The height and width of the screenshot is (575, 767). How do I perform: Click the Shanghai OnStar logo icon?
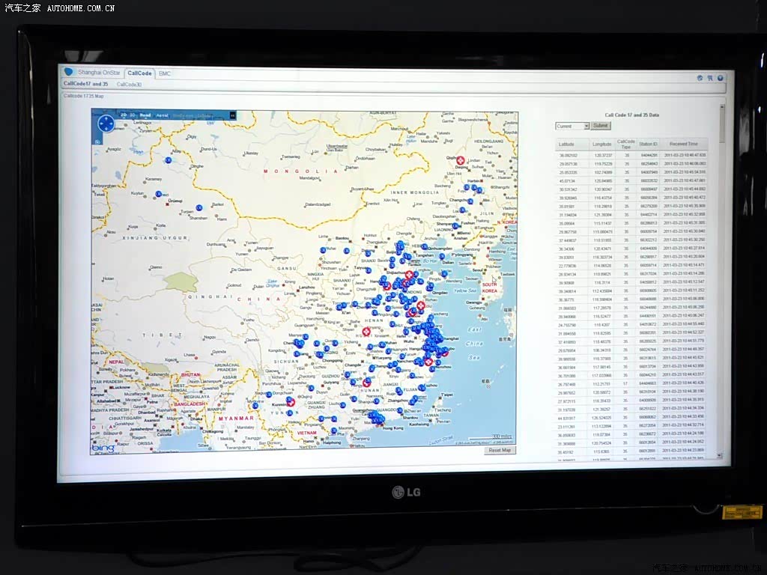(x=69, y=72)
